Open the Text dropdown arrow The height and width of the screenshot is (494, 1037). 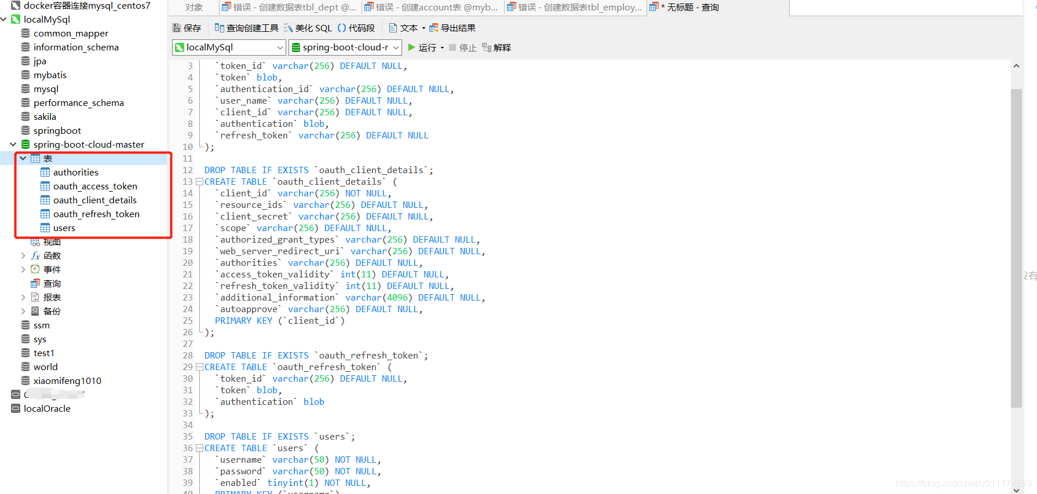pos(423,28)
